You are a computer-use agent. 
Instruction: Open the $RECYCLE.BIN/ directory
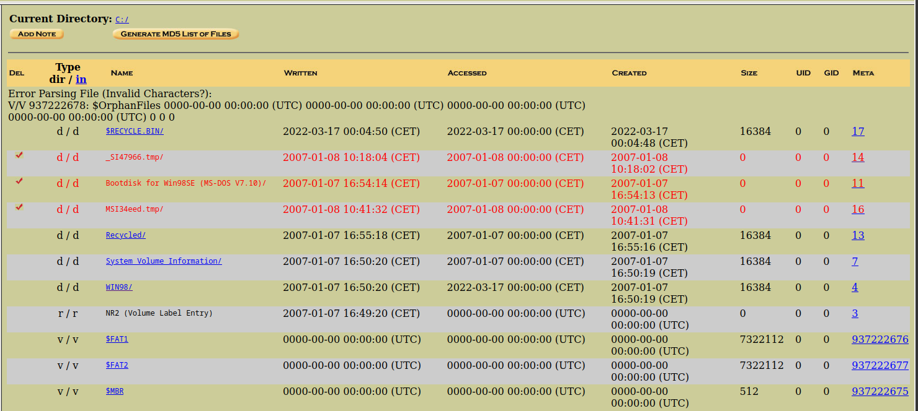pyautogui.click(x=135, y=131)
